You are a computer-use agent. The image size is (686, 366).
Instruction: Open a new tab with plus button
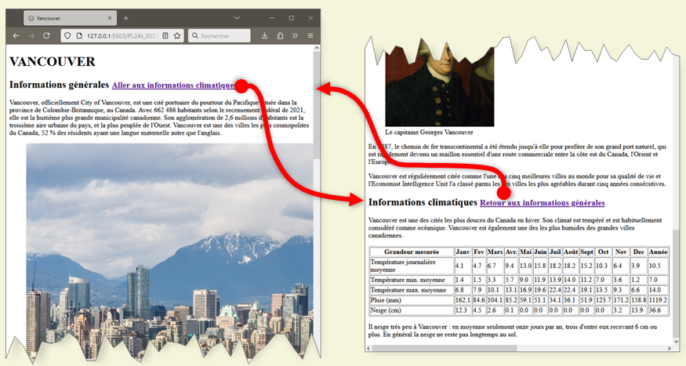pyautogui.click(x=125, y=17)
